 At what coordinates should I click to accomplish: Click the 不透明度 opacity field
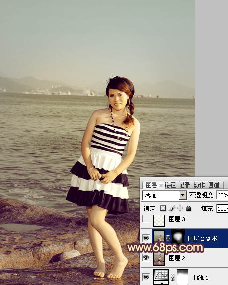pos(222,195)
